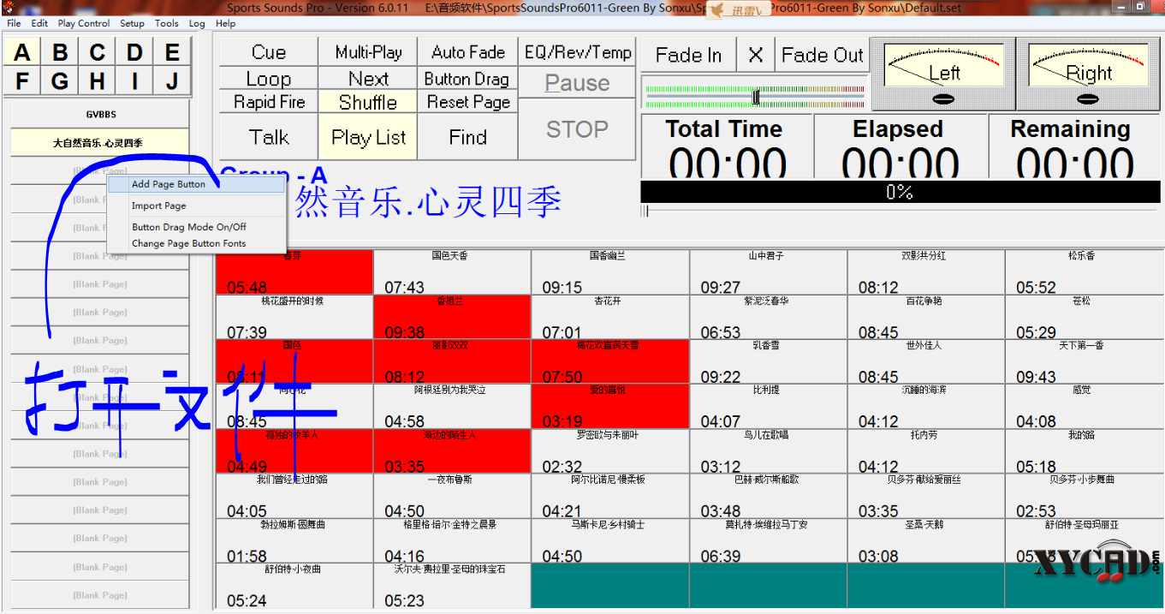Screen dimensions: 1165x614
Task: Open the Play Control menu
Action: click(x=84, y=23)
